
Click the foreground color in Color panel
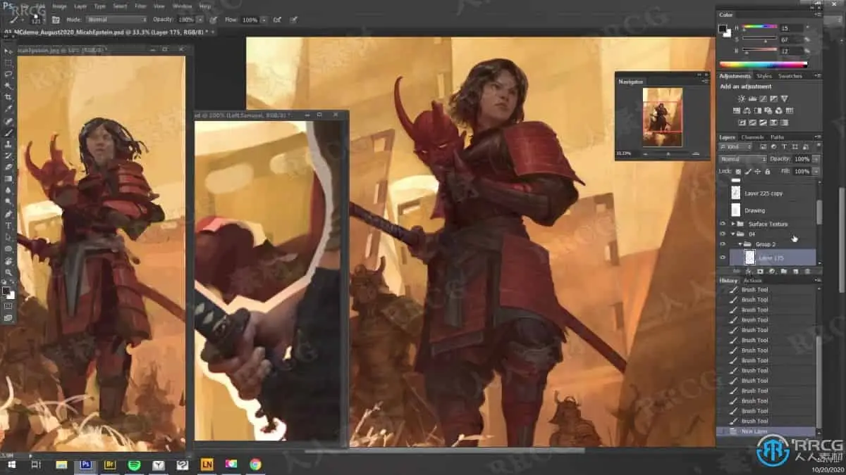click(x=723, y=28)
